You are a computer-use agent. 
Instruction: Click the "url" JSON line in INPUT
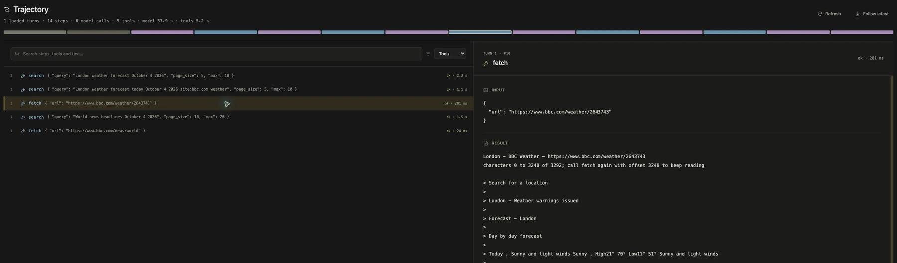coord(550,112)
